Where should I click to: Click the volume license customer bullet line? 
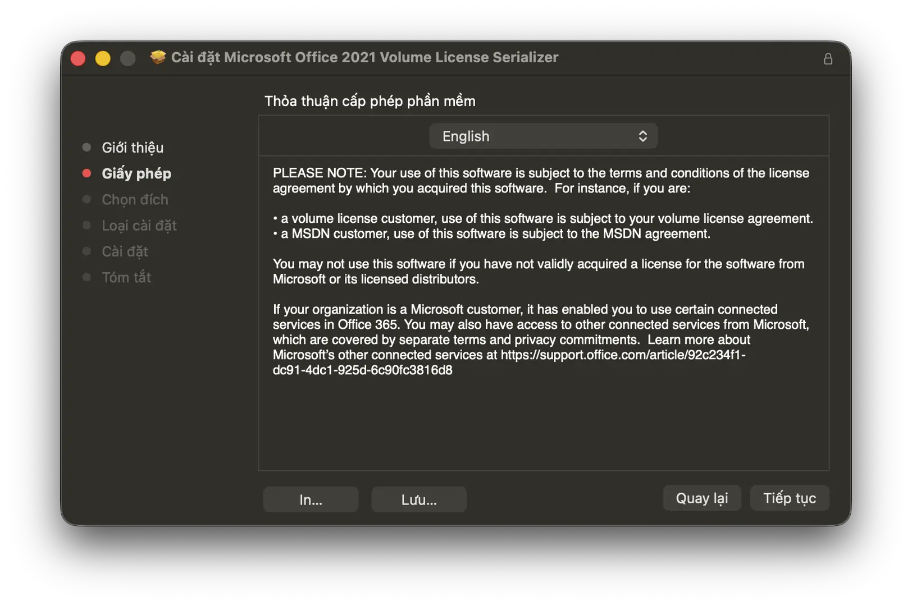pyautogui.click(x=543, y=218)
